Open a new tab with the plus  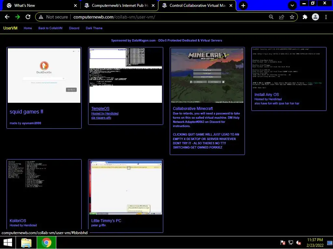pyautogui.click(x=243, y=6)
